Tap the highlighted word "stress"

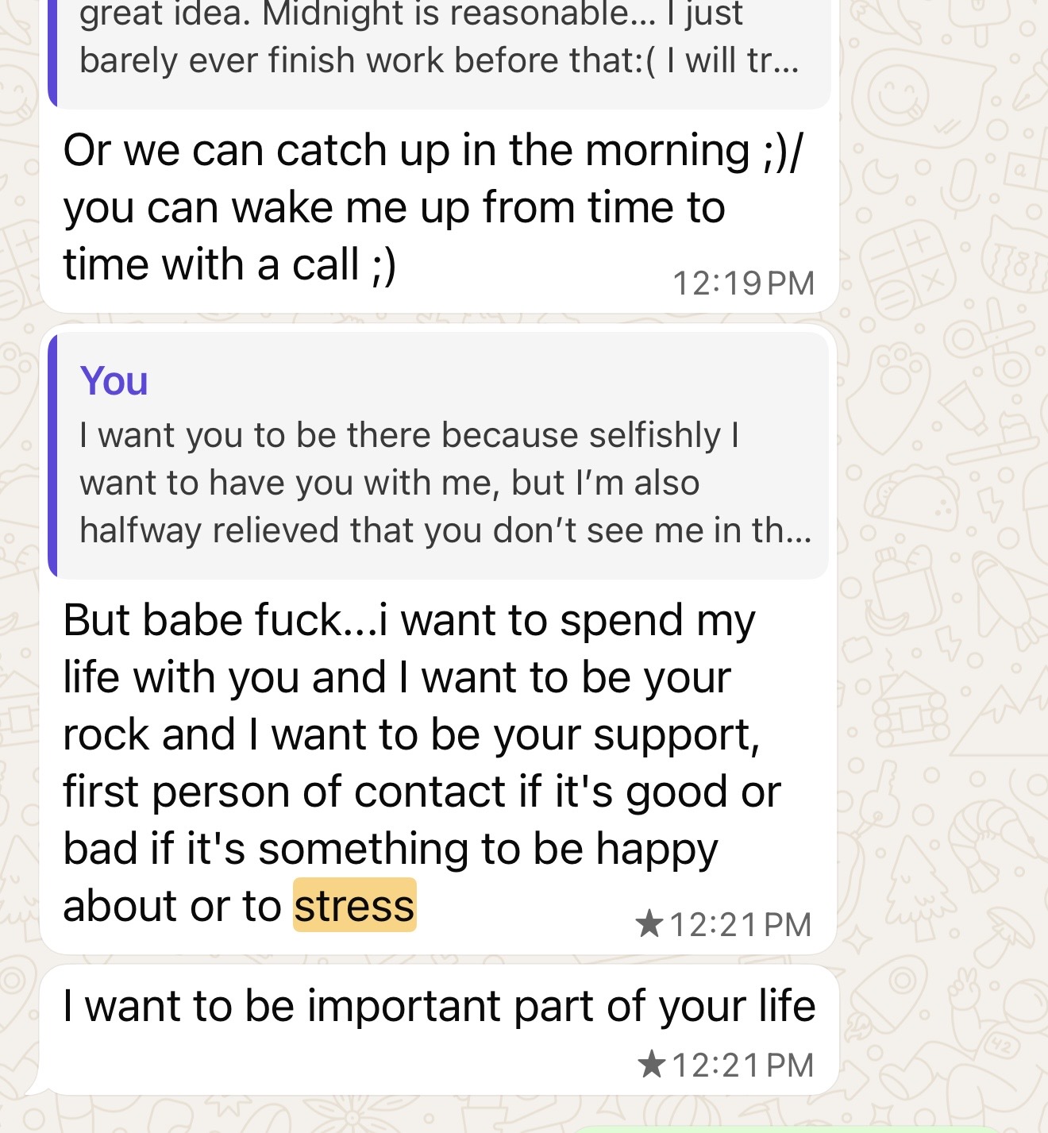click(x=354, y=906)
